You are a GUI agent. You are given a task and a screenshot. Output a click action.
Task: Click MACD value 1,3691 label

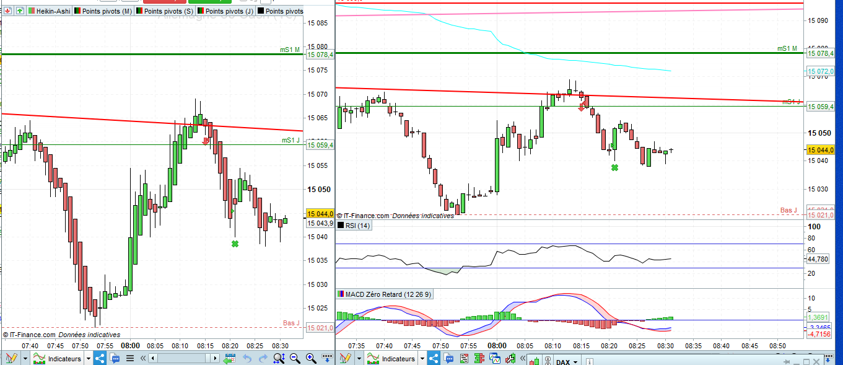818,317
